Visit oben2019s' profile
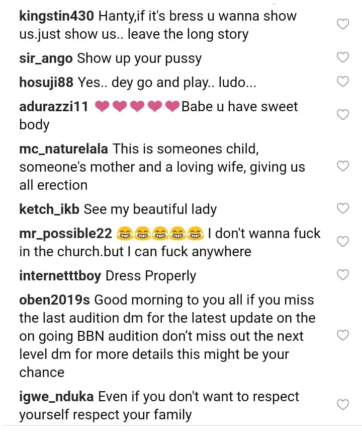 pos(54,300)
